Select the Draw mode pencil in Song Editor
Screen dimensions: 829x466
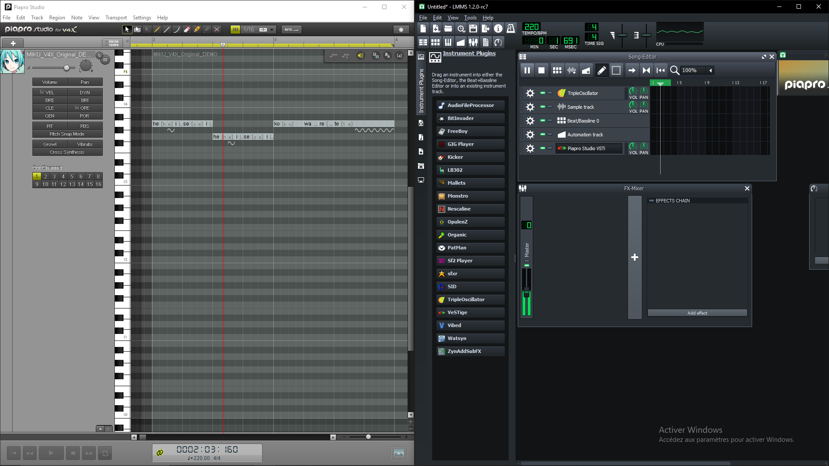click(601, 70)
